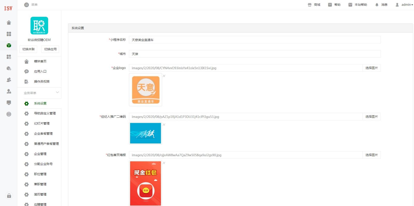Click 选择图片 for 企业logo

372,68
